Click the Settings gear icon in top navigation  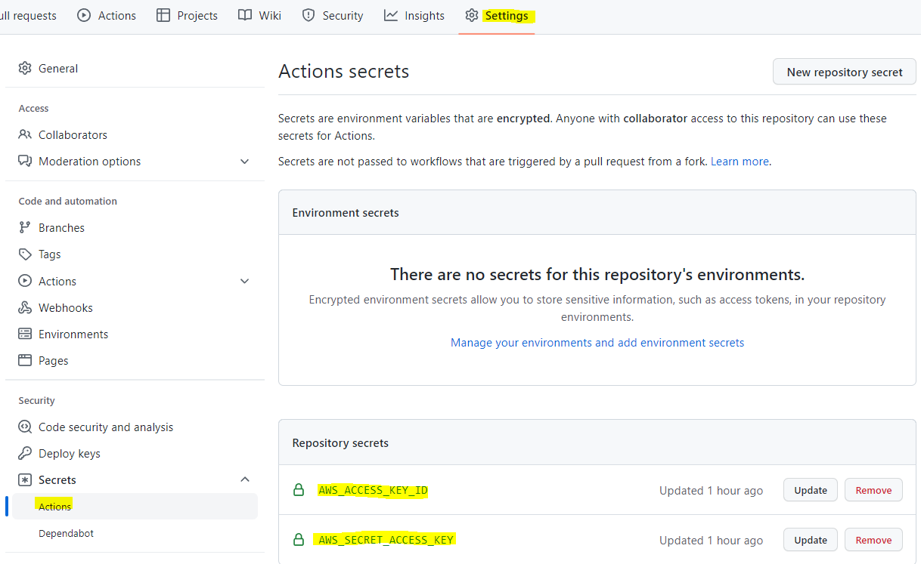(472, 15)
